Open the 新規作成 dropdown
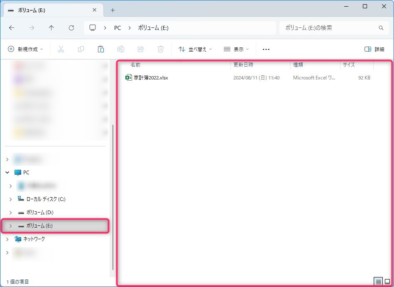Screen dimensions: 394x287 click(25, 49)
